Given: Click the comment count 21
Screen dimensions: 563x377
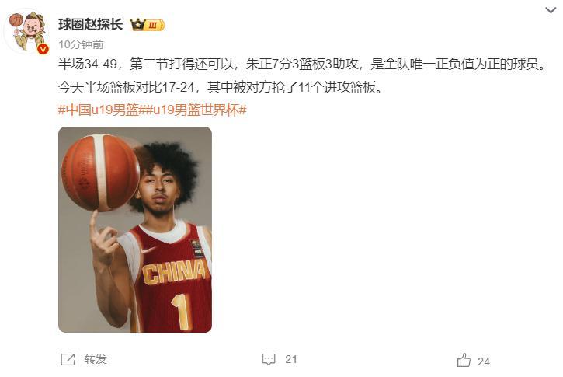Looking at the screenshot, I should 291,359.
